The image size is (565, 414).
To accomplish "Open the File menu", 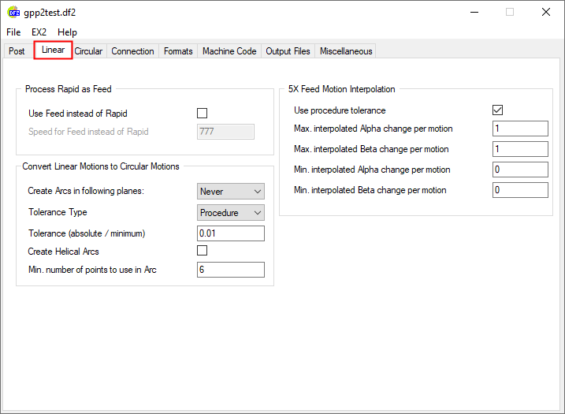I will [x=13, y=32].
